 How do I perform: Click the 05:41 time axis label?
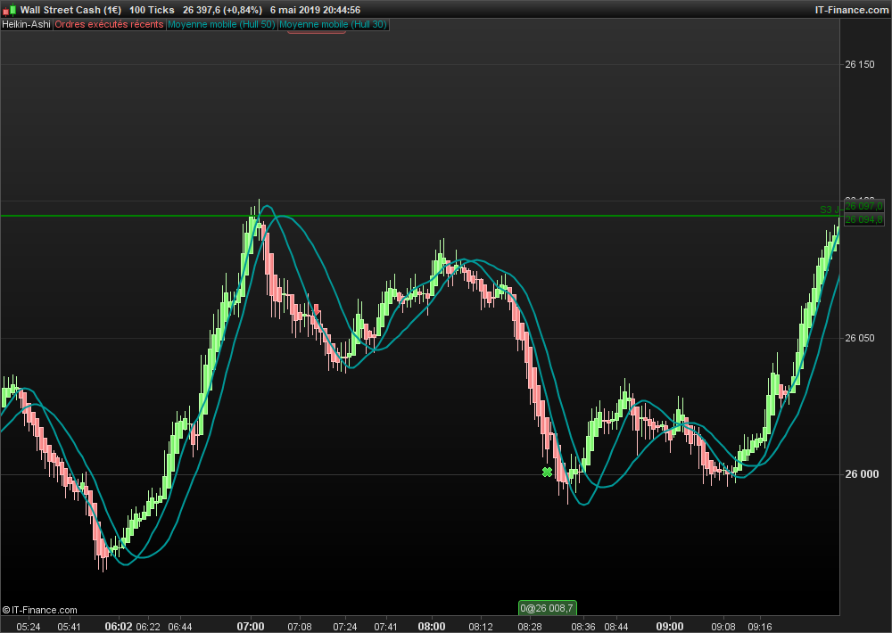point(69,627)
